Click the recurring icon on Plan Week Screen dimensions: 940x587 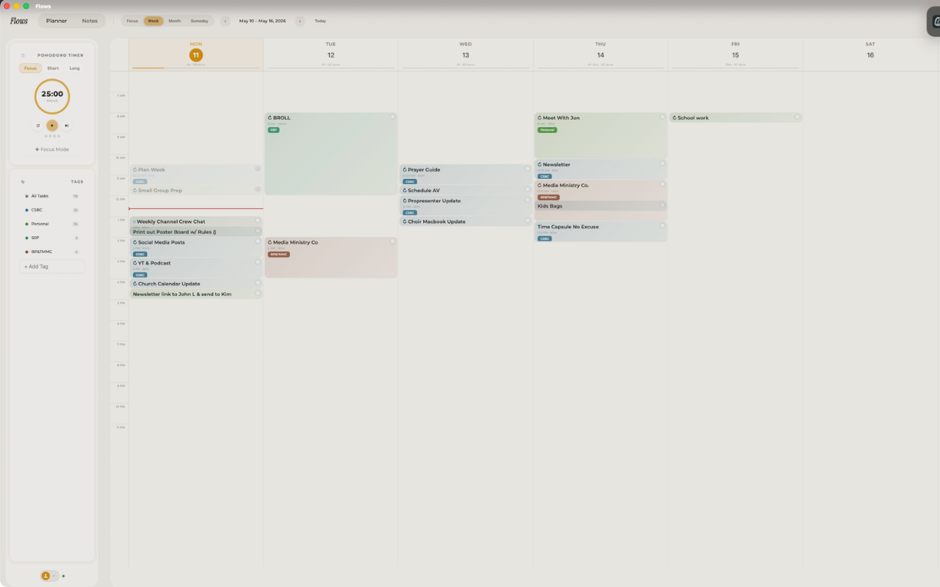point(135,169)
